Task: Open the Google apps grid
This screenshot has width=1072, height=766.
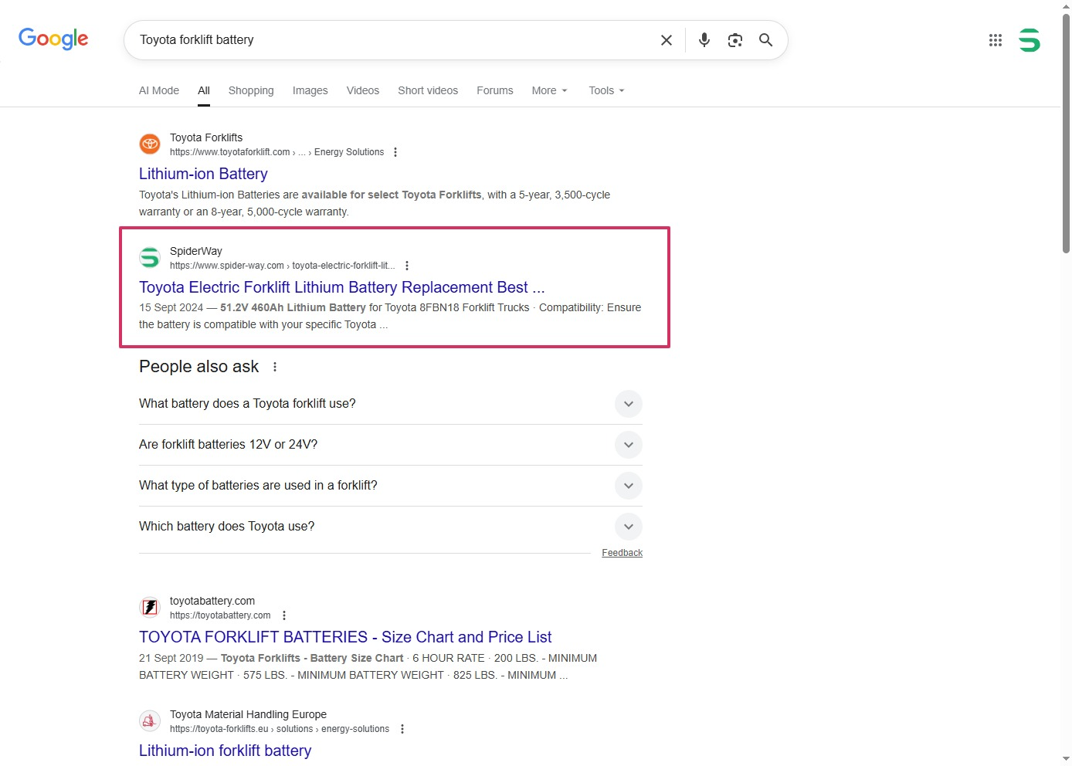Action: pos(995,40)
